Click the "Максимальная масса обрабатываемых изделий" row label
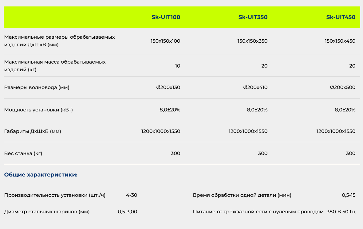The height and width of the screenshot is (229, 363). pyautogui.click(x=55, y=66)
